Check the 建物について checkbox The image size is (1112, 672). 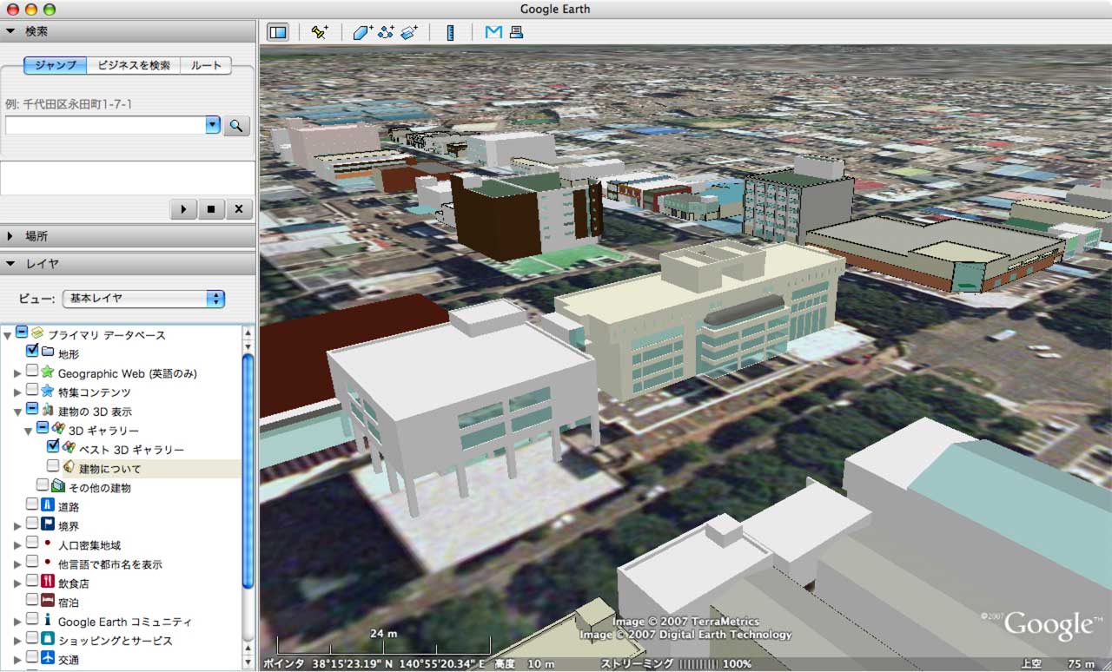coord(53,466)
